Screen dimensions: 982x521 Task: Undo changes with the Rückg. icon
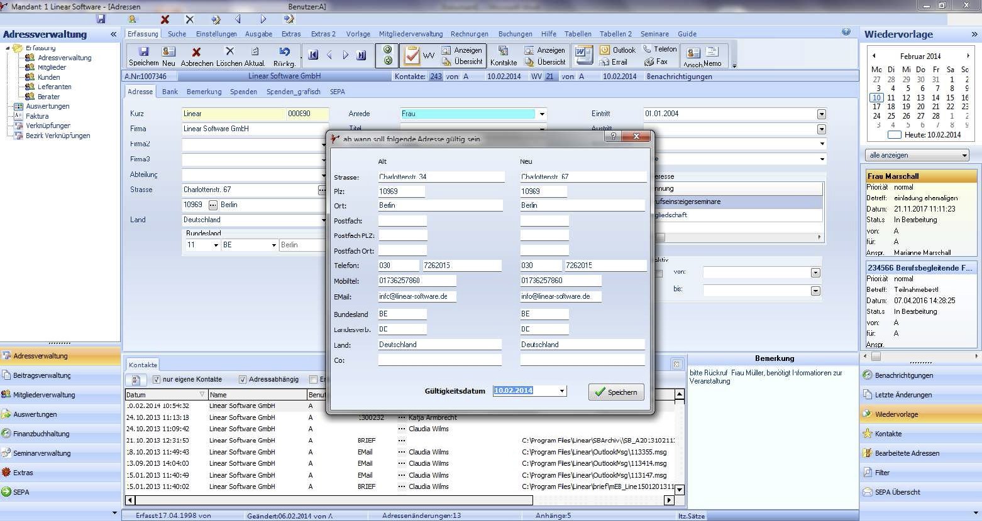285,51
